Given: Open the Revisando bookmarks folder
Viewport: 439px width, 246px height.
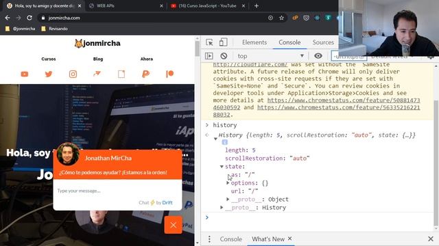Looking at the screenshot, I should [x=55, y=29].
